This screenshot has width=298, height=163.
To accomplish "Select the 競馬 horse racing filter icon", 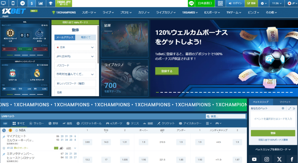I will (64, 123).
